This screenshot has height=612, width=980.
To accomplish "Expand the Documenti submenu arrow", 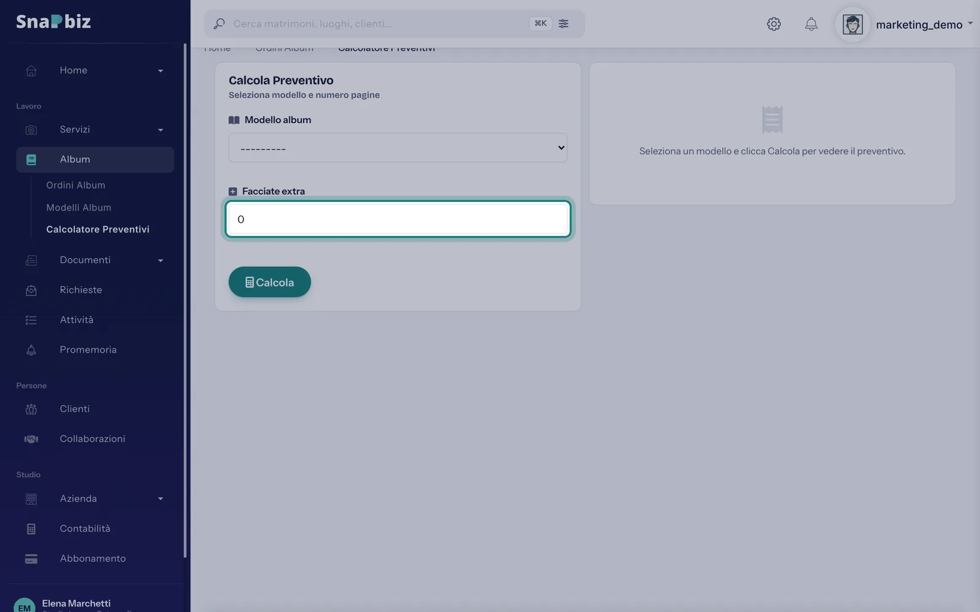I will coord(160,261).
